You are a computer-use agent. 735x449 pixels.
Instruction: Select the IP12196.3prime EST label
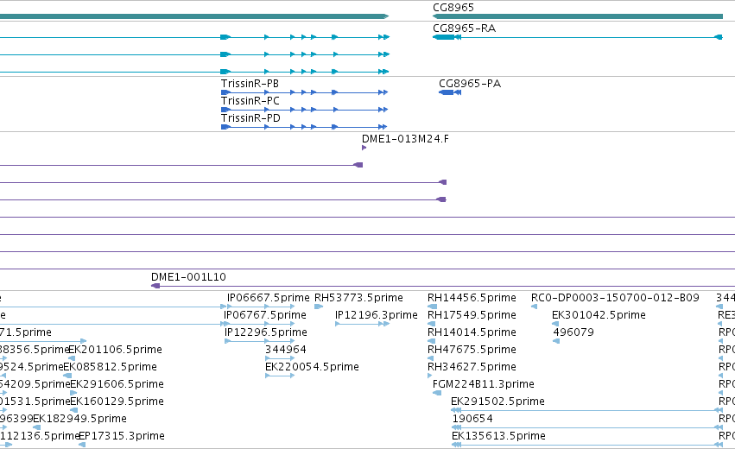(x=377, y=315)
